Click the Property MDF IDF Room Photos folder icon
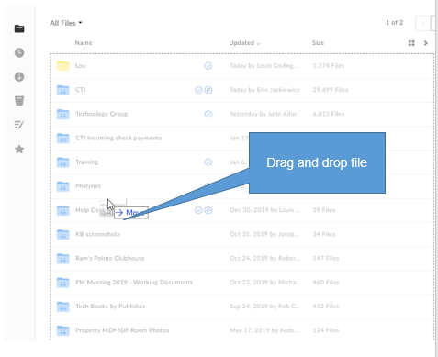The image size is (438, 357). [63, 330]
